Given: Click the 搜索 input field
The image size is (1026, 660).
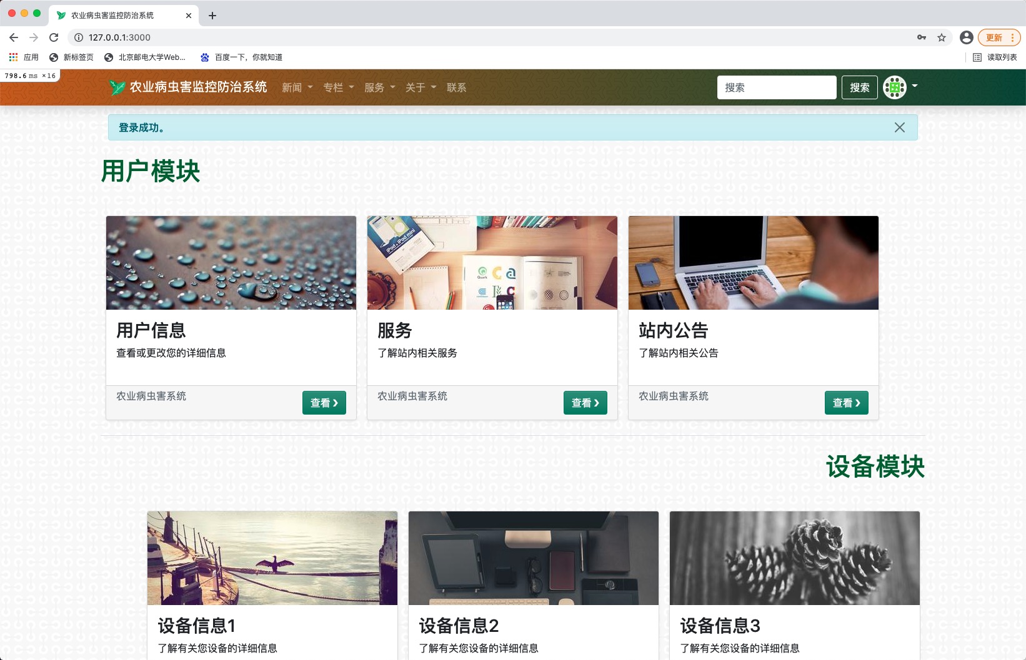Looking at the screenshot, I should [x=777, y=87].
